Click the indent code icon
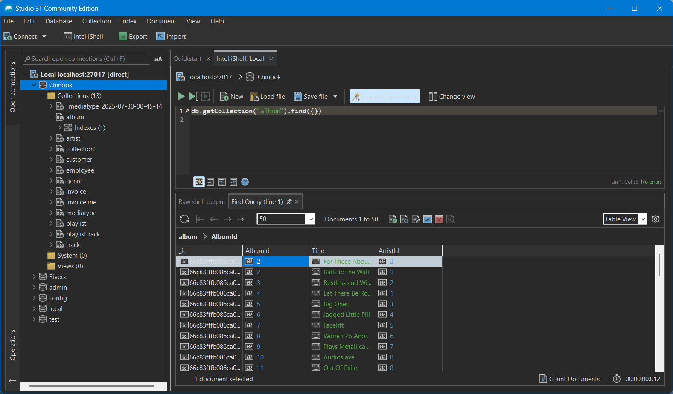Viewport: 673px width, 394px height. tap(222, 182)
